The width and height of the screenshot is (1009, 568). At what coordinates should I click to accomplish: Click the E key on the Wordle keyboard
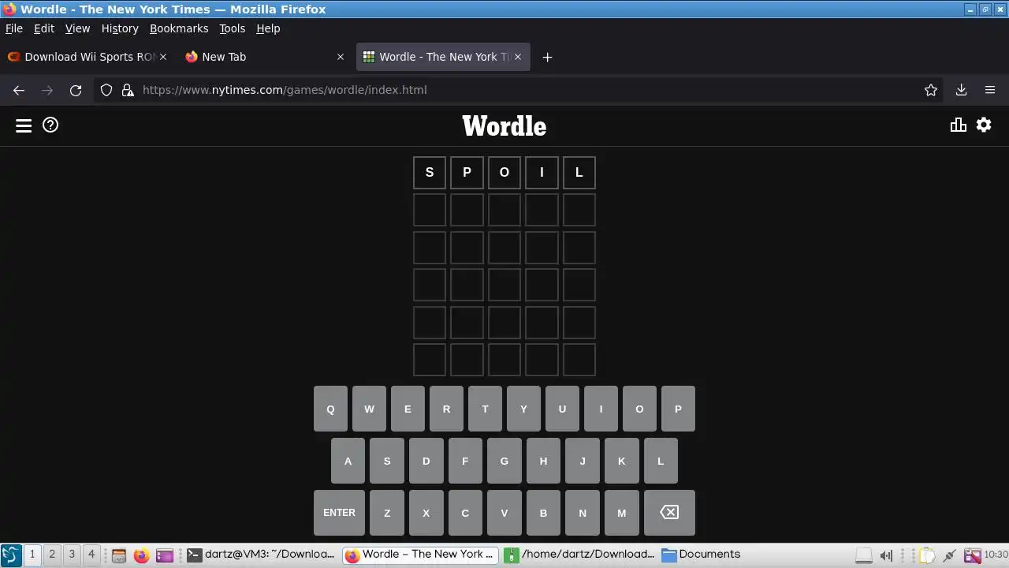pos(408,409)
